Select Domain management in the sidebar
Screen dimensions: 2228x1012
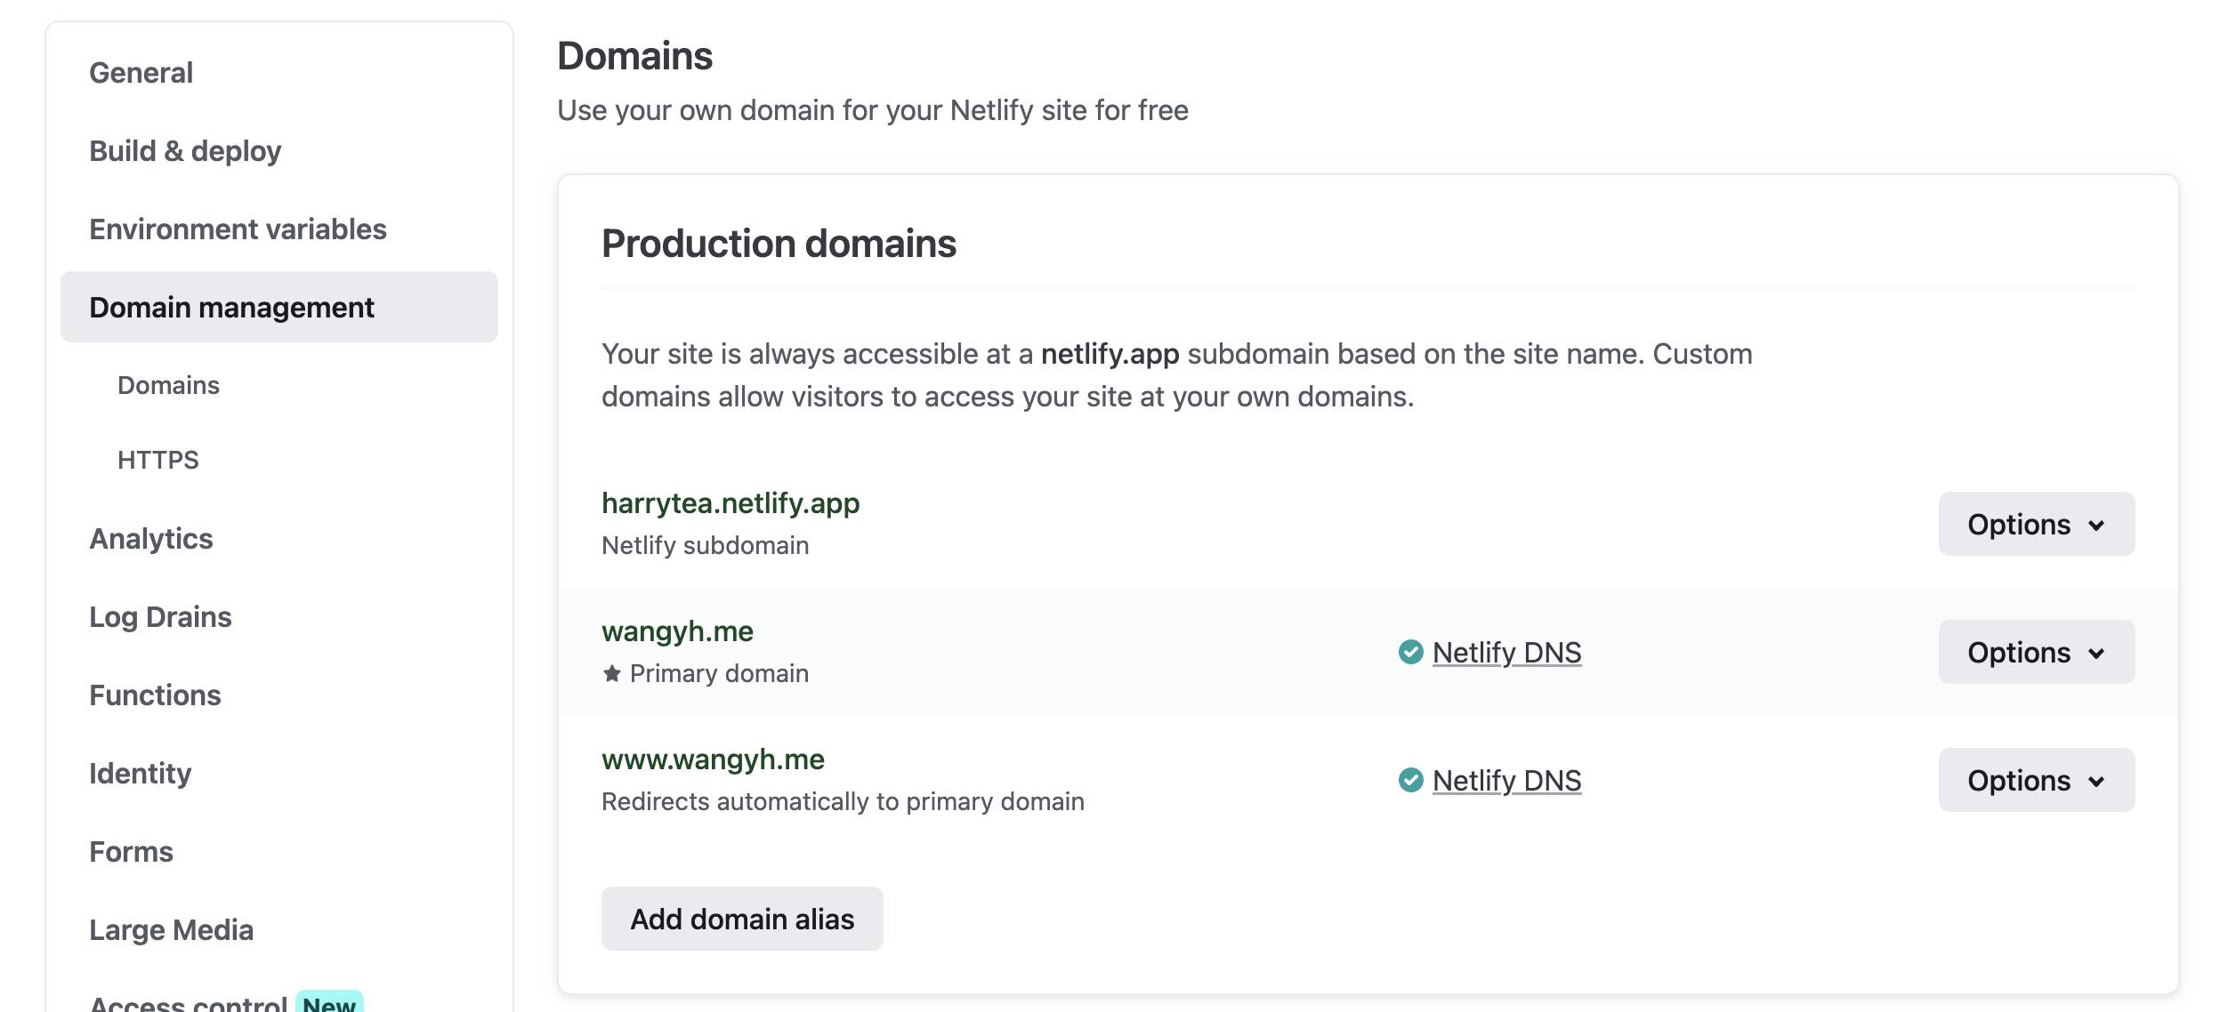point(231,307)
